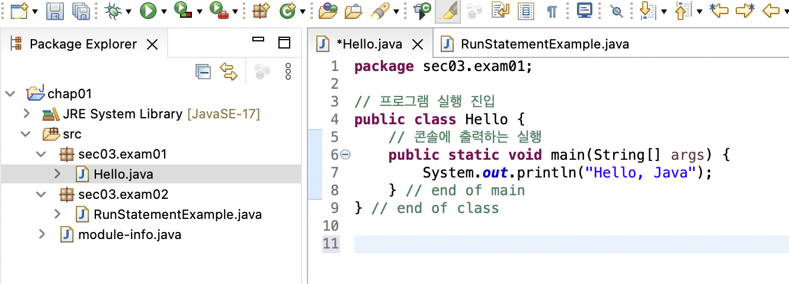The height and width of the screenshot is (284, 789).
Task: Click the Skip All Breakpoints class icon
Action: pyautogui.click(x=422, y=10)
